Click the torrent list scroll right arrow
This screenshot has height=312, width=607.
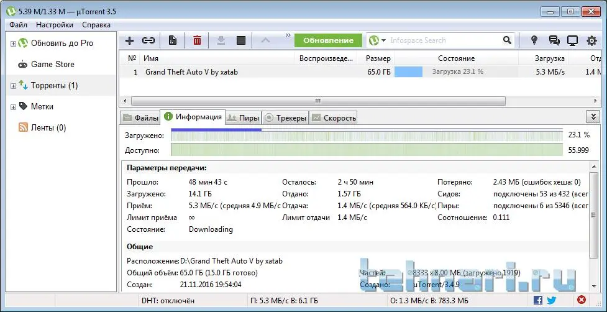(596, 101)
